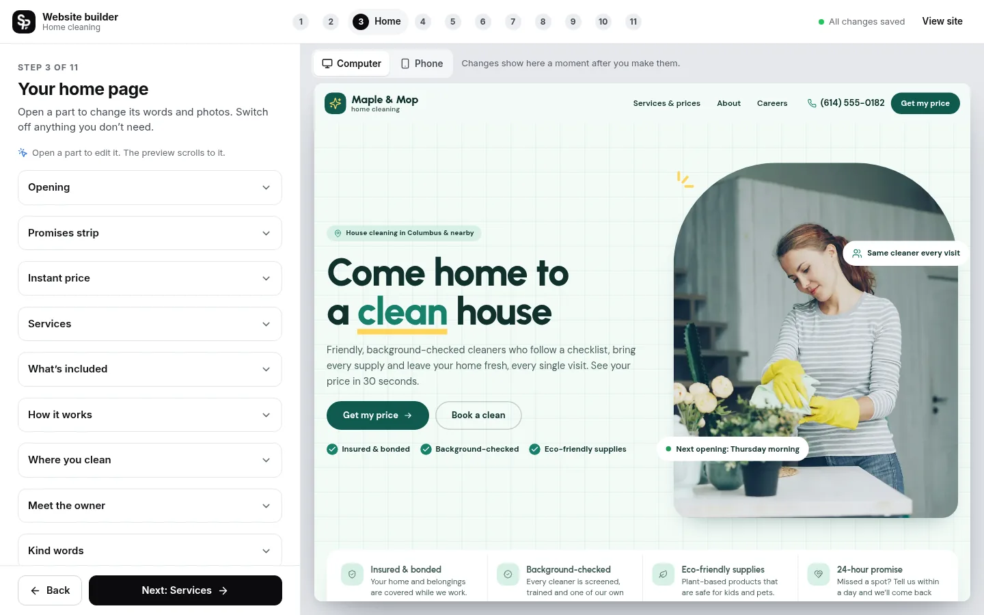Switch to Phone preview
This screenshot has height=615, width=984.
pos(422,64)
